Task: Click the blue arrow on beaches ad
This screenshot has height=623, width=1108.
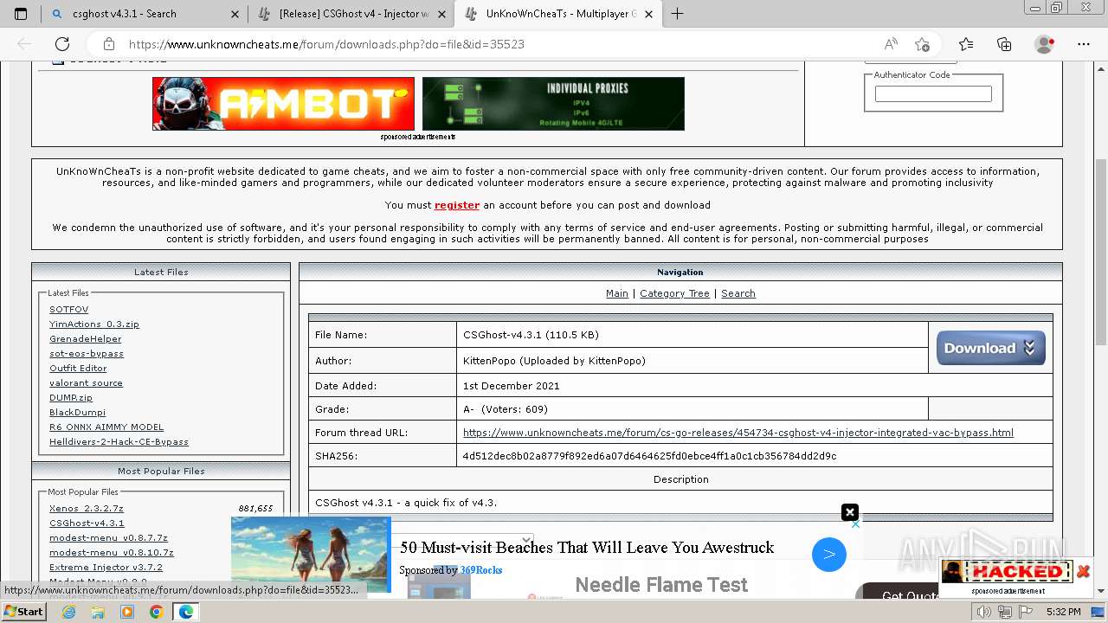Action: (828, 555)
